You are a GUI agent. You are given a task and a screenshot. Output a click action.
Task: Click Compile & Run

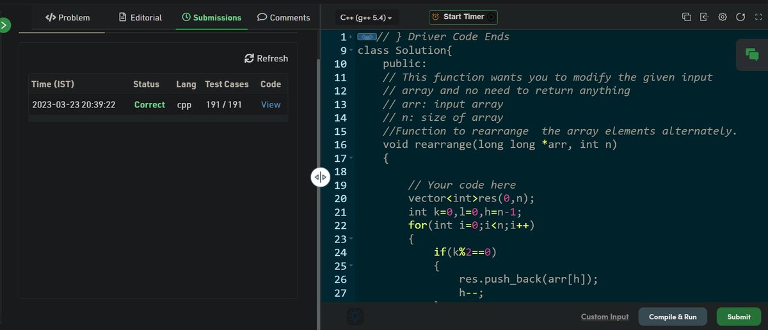[673, 317]
